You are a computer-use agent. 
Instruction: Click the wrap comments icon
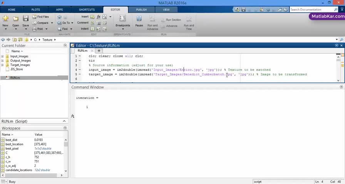[x=105, y=23]
